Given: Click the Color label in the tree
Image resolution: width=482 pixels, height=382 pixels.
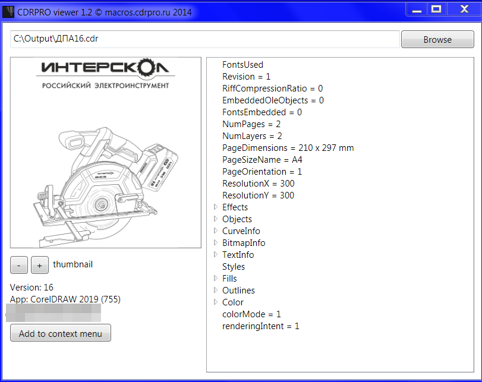Looking at the screenshot, I should (x=233, y=302).
